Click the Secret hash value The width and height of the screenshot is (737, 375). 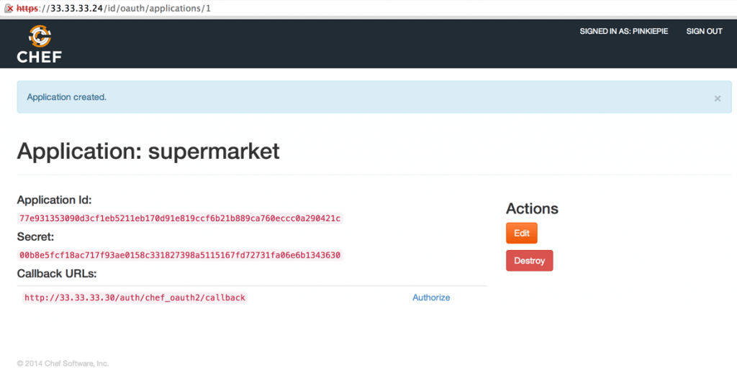pos(179,255)
